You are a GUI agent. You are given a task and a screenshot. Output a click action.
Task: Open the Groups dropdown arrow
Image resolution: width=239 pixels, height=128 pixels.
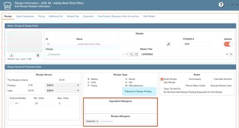coord(127,54)
